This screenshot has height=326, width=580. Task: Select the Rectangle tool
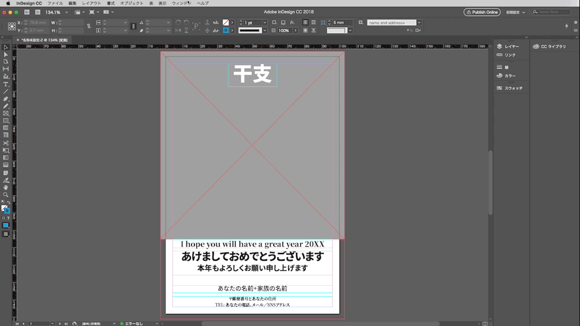[5, 121]
